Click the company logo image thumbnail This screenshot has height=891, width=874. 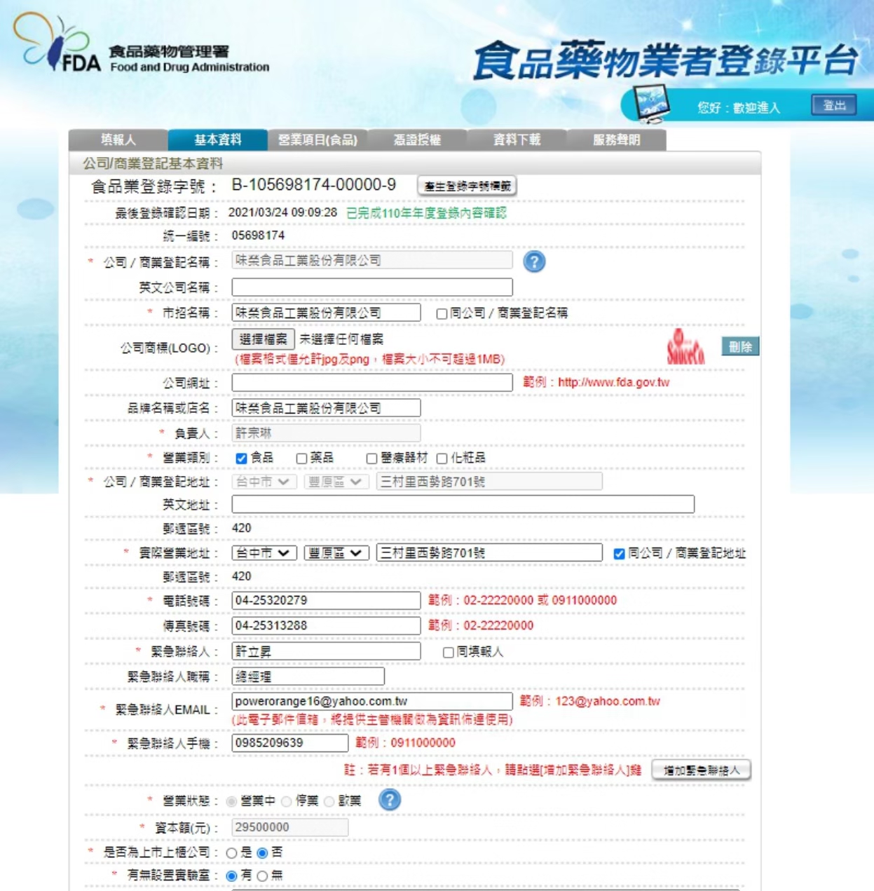(685, 347)
